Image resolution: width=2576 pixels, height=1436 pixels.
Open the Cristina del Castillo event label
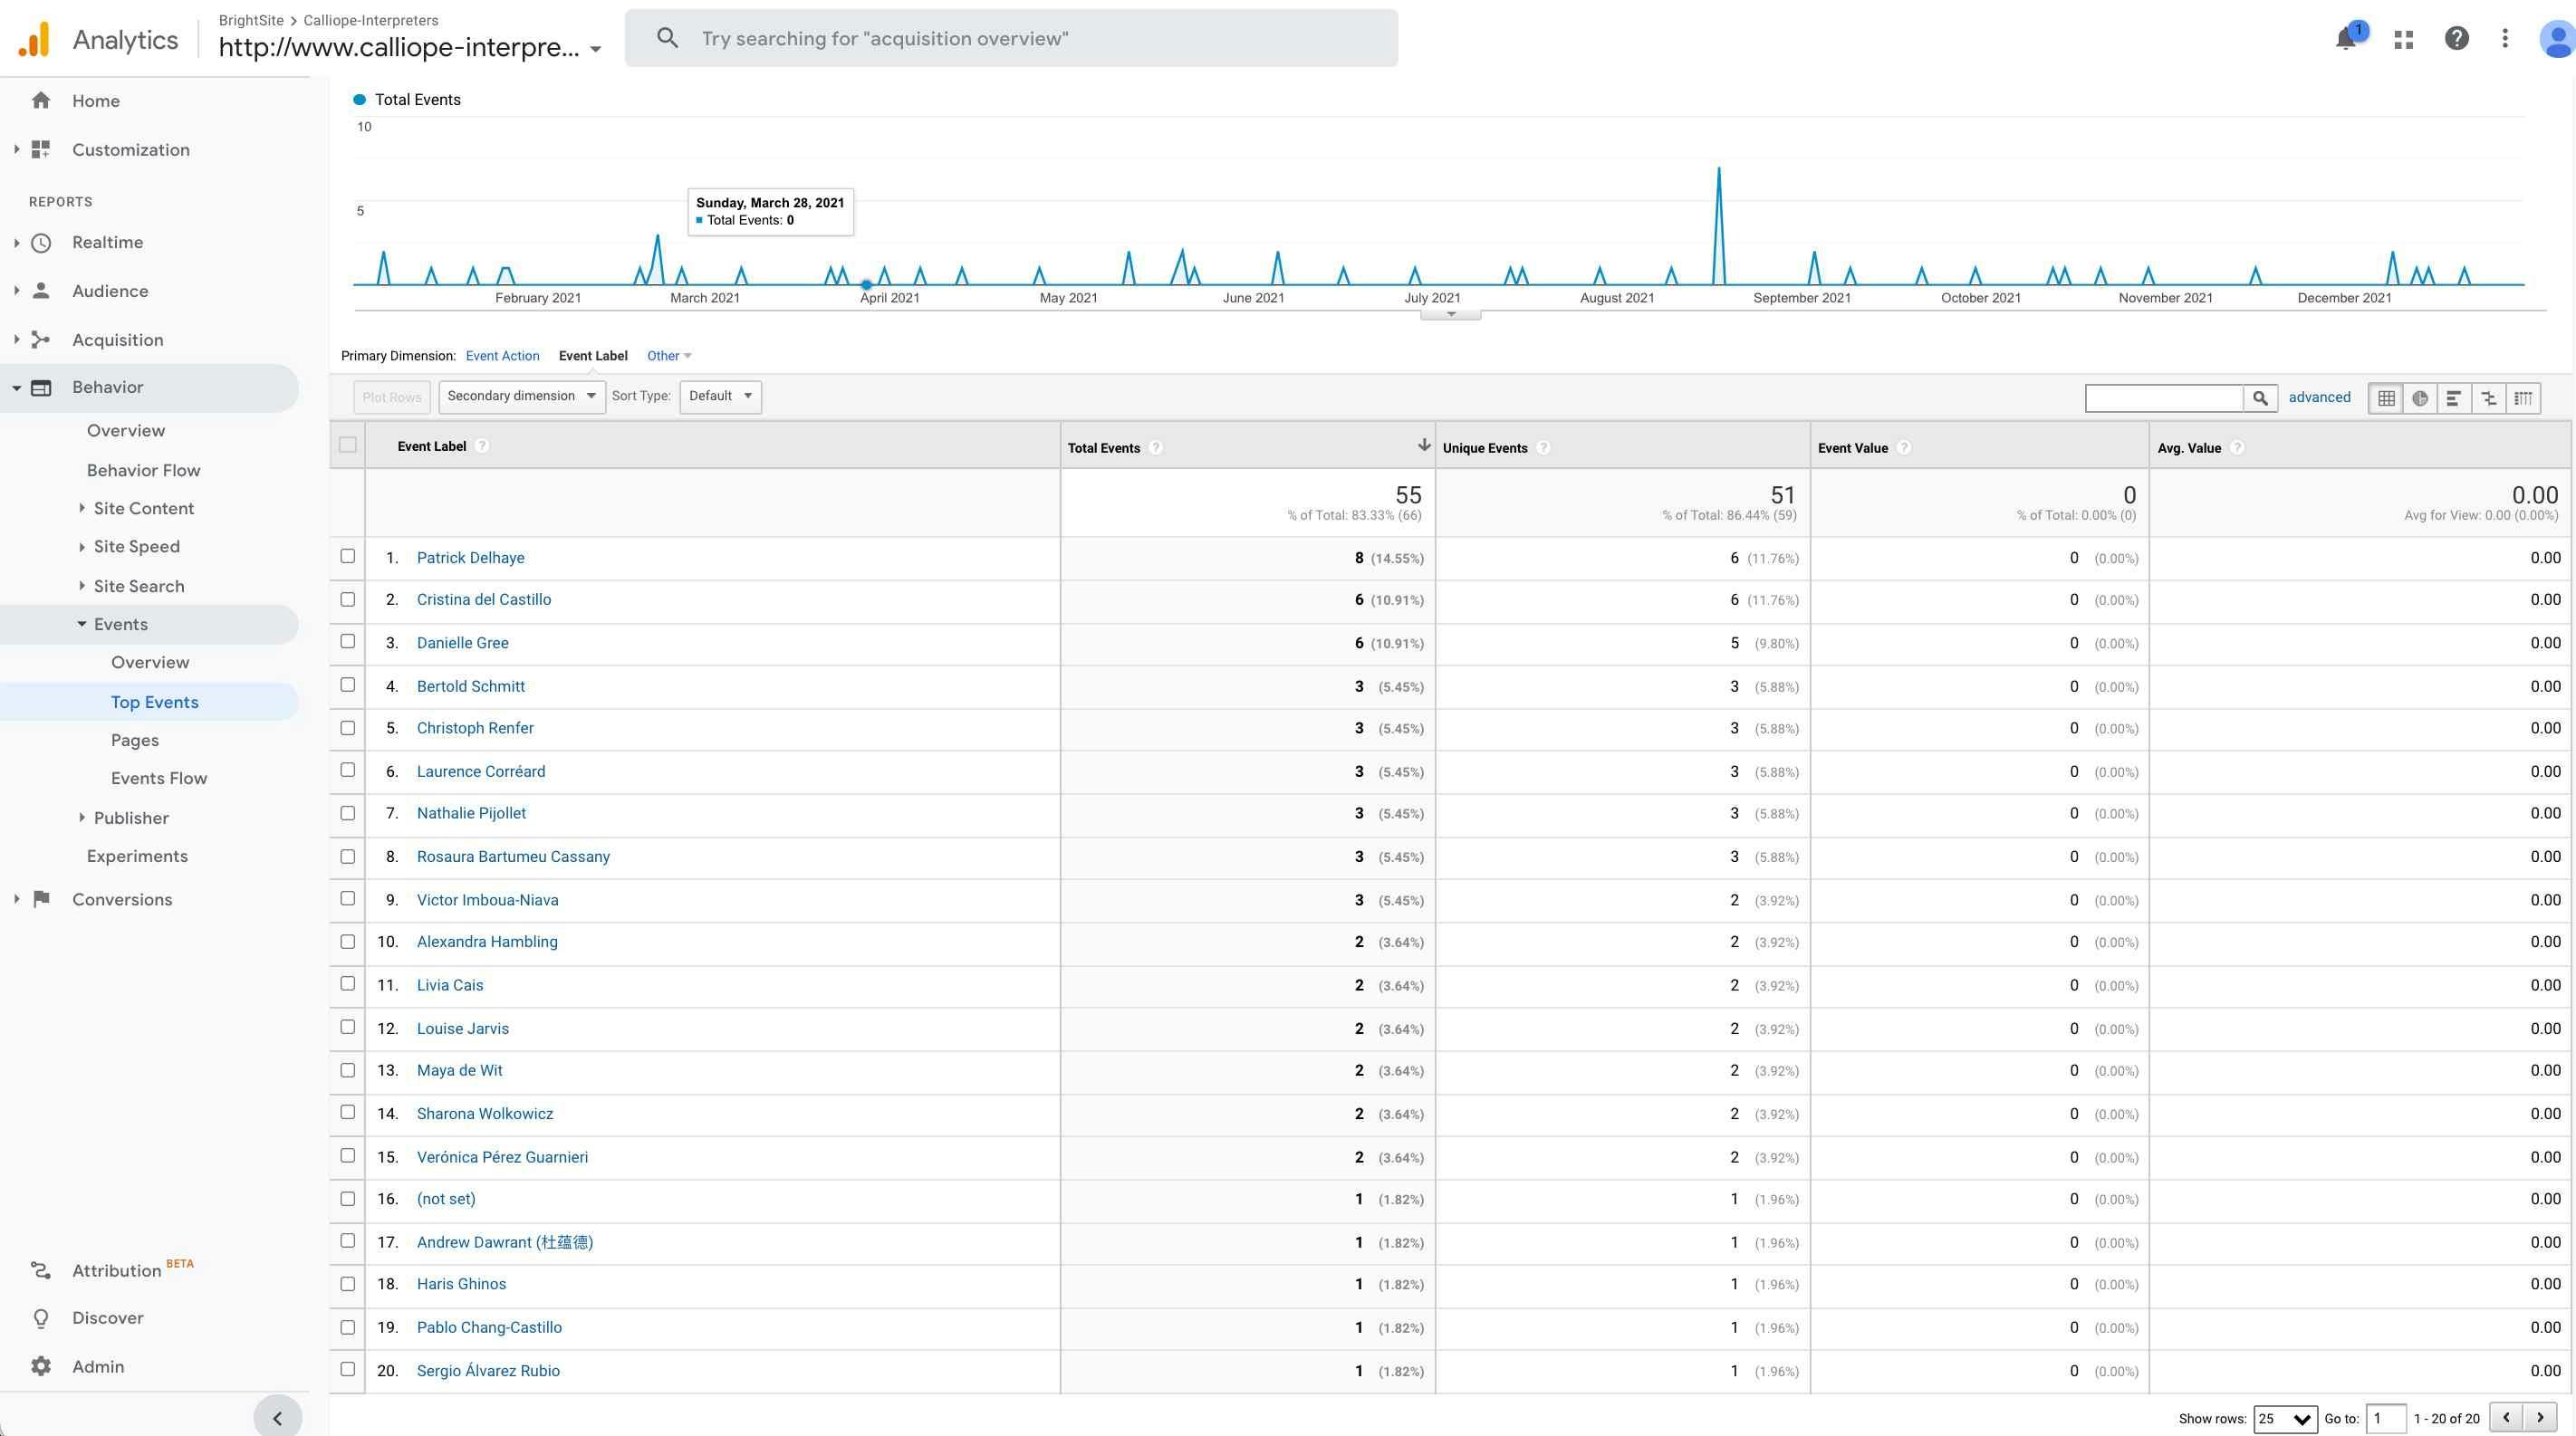[x=484, y=599]
